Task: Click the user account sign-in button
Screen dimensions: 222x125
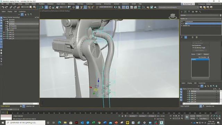Action: (x=188, y=4)
